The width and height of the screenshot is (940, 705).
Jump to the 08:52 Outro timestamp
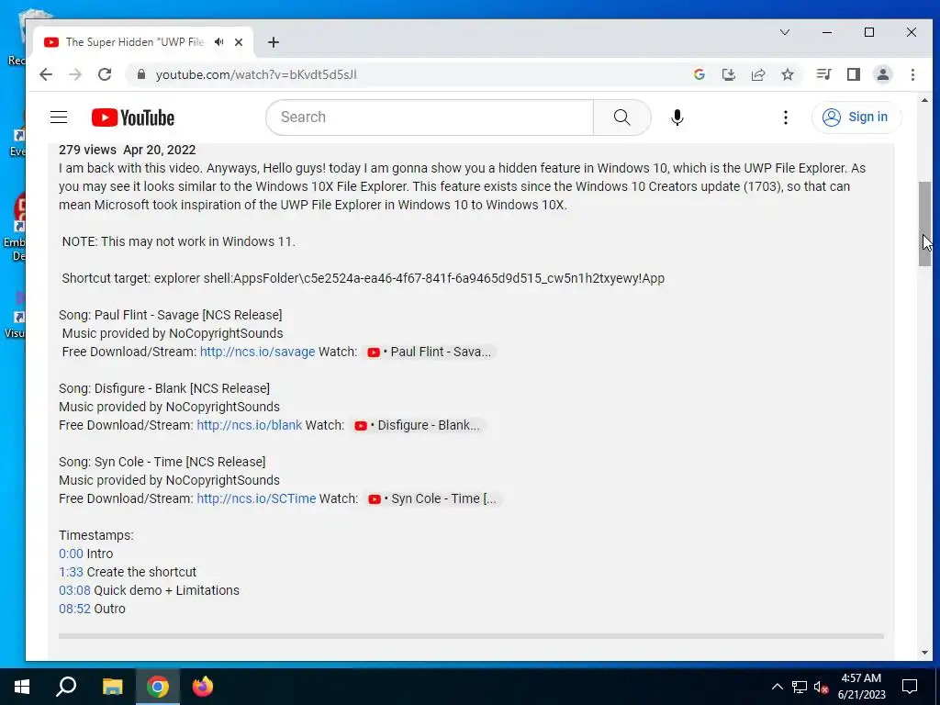coord(74,610)
